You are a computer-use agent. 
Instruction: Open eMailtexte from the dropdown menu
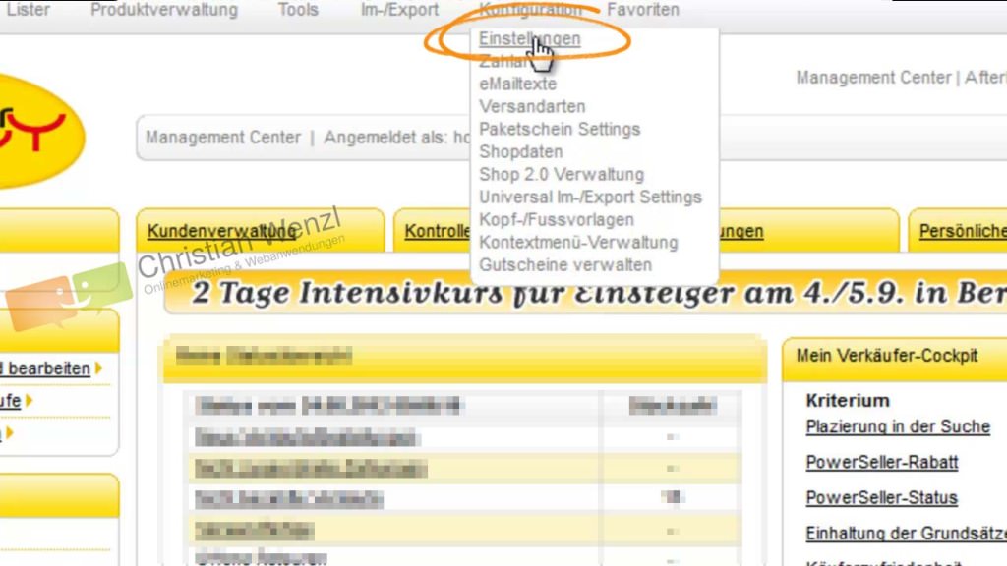517,85
